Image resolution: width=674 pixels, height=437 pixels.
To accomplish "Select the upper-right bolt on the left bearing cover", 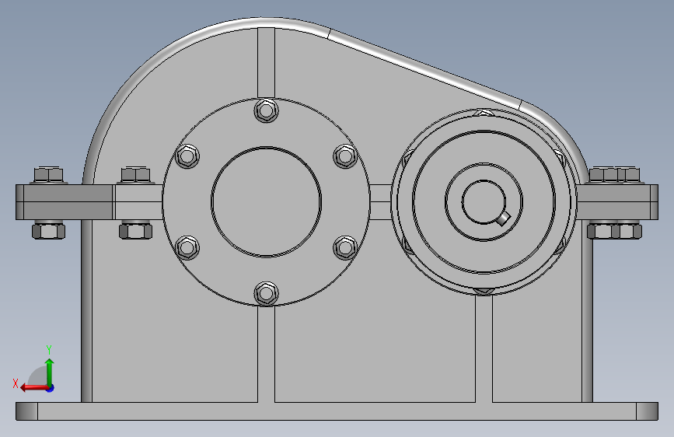I will 345,156.
